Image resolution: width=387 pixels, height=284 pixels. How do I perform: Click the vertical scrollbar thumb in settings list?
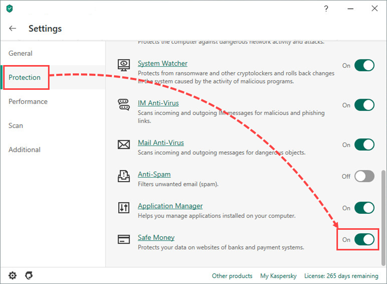[x=383, y=218]
